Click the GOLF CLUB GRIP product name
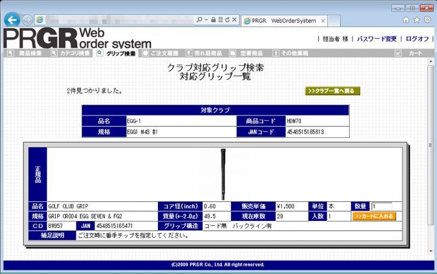 [68, 207]
